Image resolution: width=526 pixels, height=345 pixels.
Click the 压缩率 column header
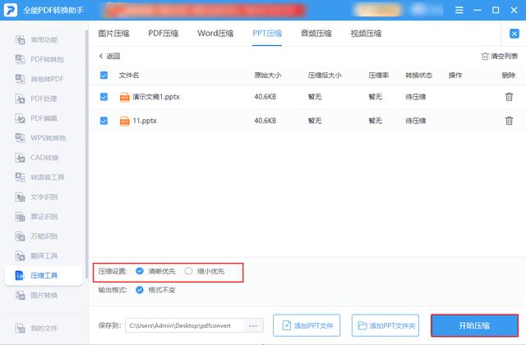[x=378, y=75]
